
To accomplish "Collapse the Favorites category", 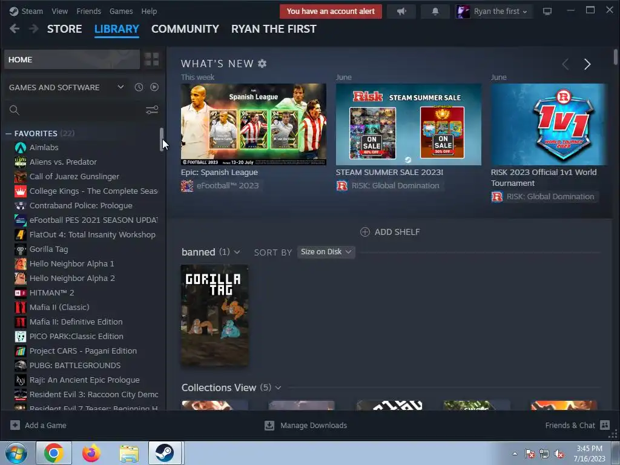I will (x=8, y=134).
